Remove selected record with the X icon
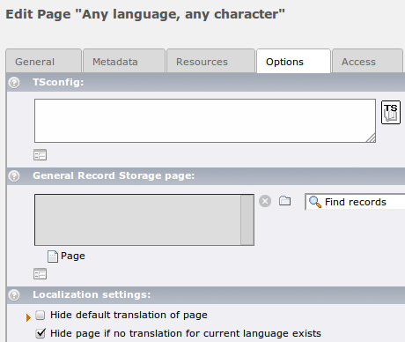The height and width of the screenshot is (342, 405). click(x=265, y=201)
